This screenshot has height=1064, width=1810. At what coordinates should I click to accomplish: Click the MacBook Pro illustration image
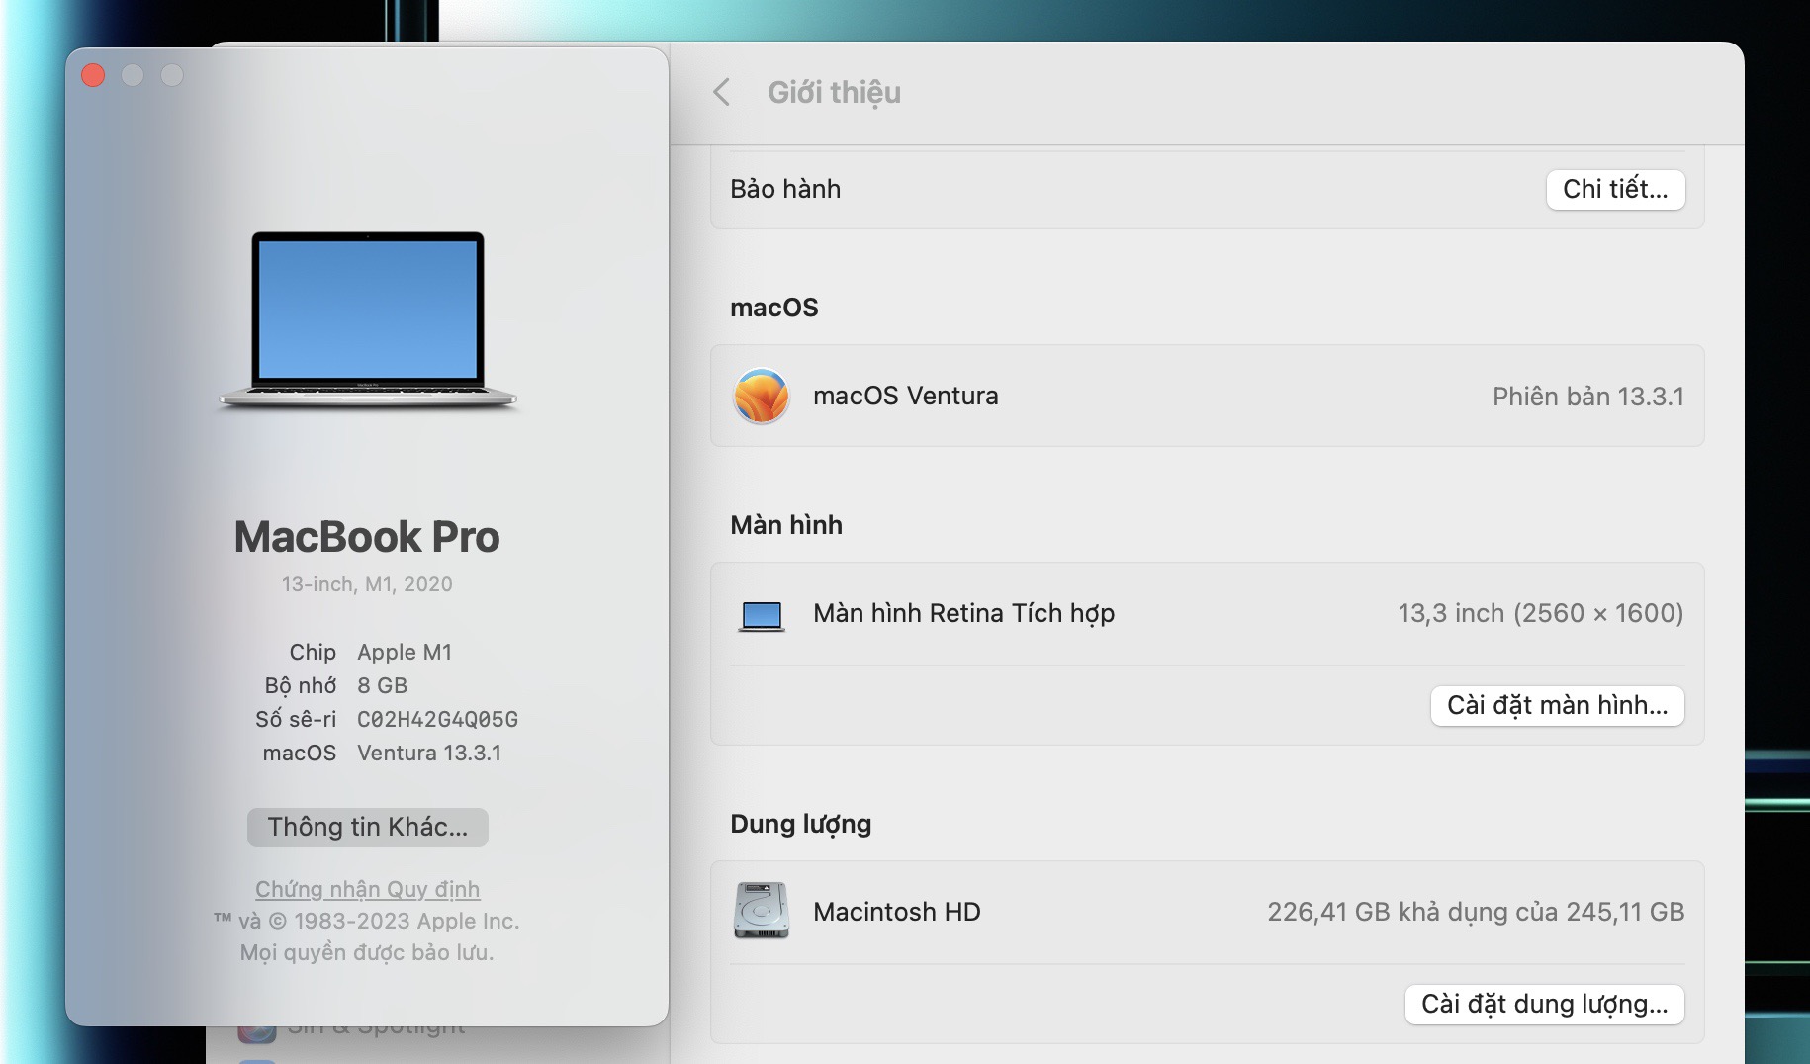coord(368,320)
